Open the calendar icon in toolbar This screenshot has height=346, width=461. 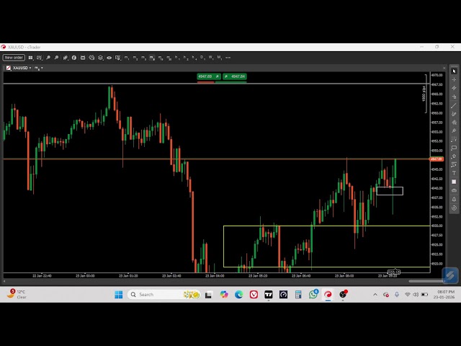click(83, 58)
